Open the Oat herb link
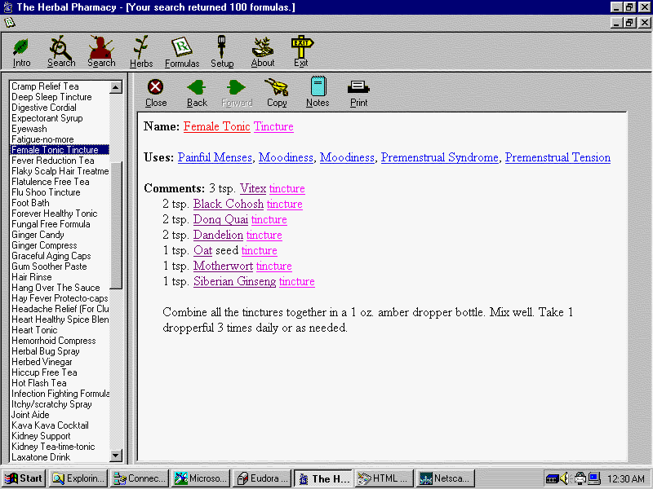Viewport: 653px width, 489px height. pyautogui.click(x=202, y=250)
